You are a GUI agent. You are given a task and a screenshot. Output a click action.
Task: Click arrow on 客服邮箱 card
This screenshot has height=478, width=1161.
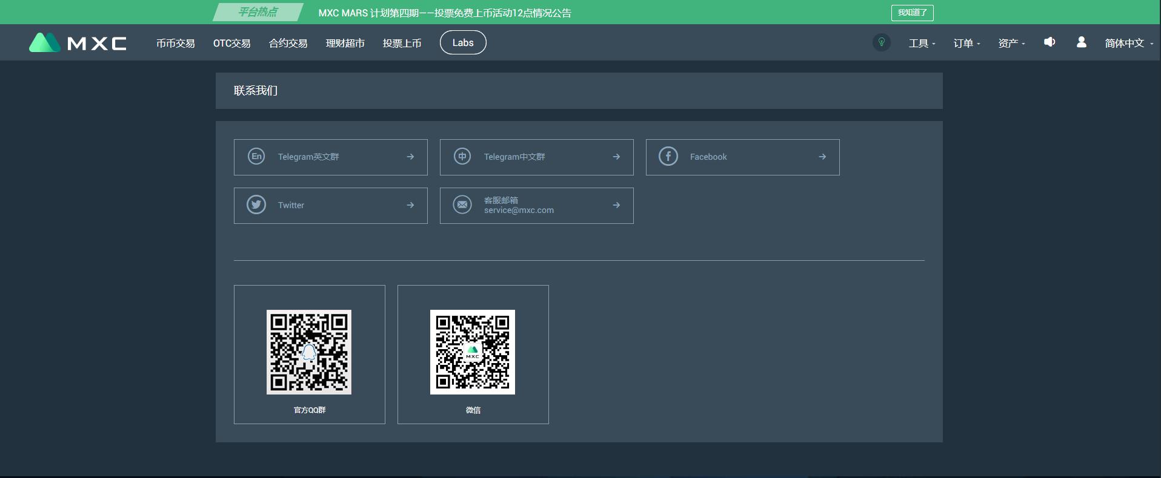pyautogui.click(x=616, y=205)
